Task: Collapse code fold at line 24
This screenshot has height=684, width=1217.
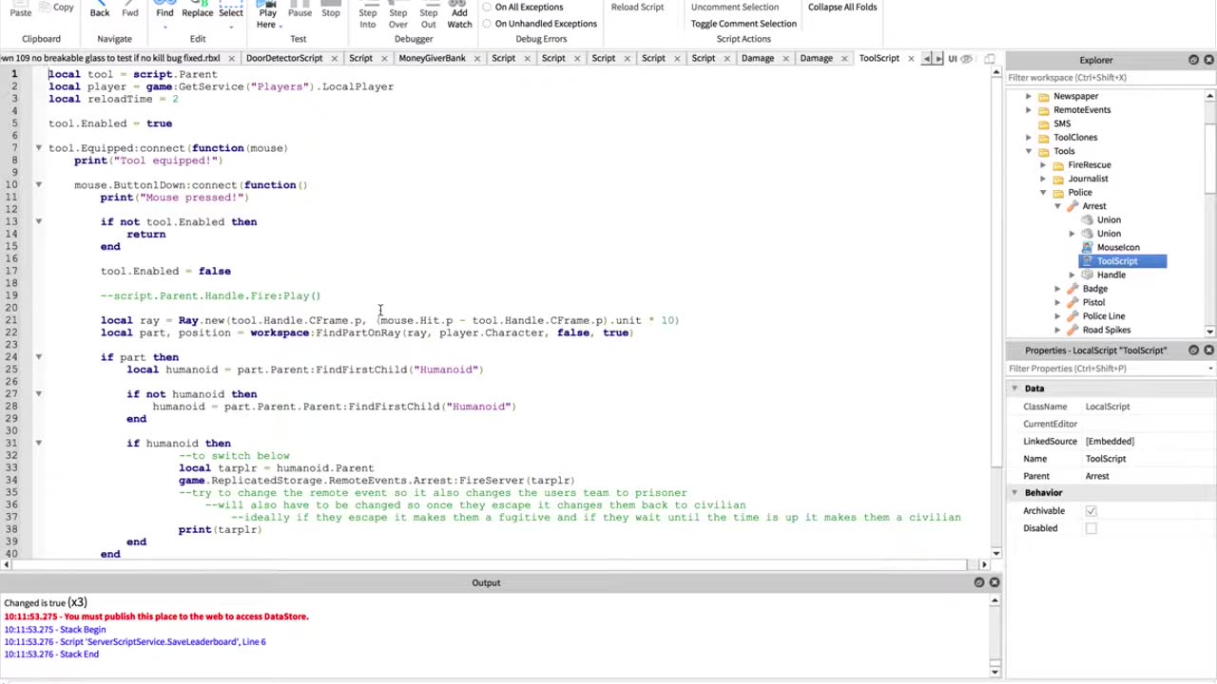Action: point(38,357)
